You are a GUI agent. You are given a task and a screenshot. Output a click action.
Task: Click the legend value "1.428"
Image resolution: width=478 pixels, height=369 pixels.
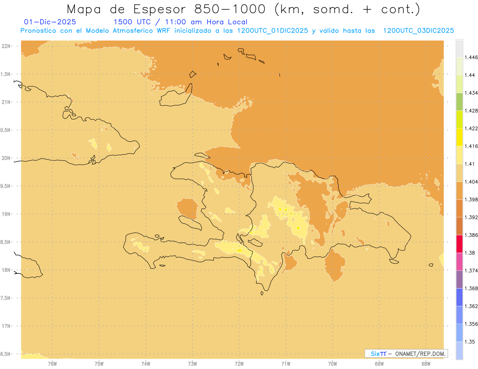471,111
